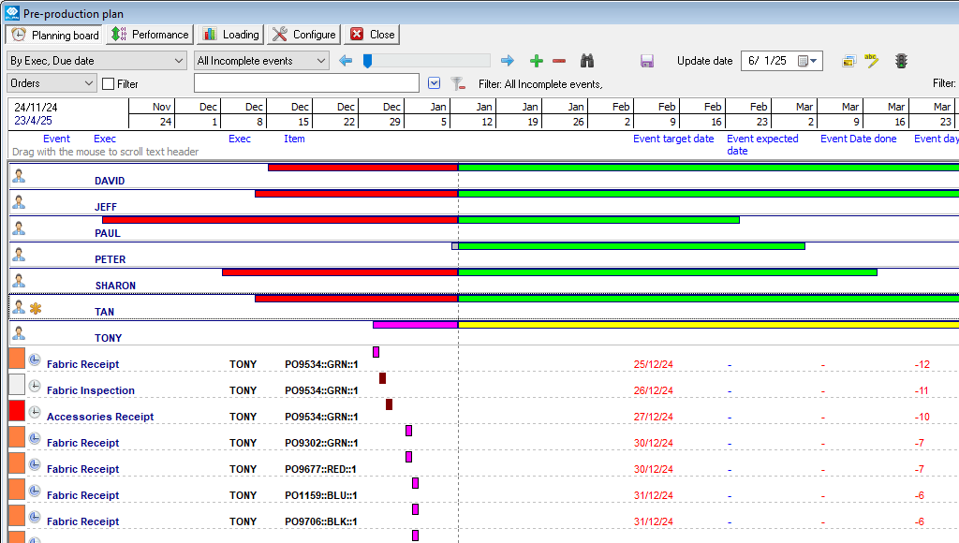
Task: Expand the All Incomplete events dropdown
Action: 261,61
